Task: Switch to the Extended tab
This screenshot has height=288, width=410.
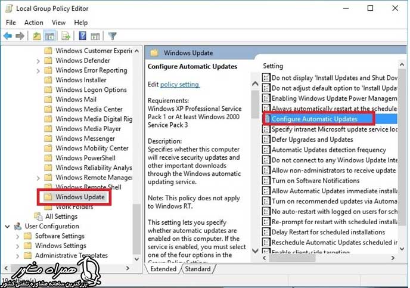Action: 163,269
